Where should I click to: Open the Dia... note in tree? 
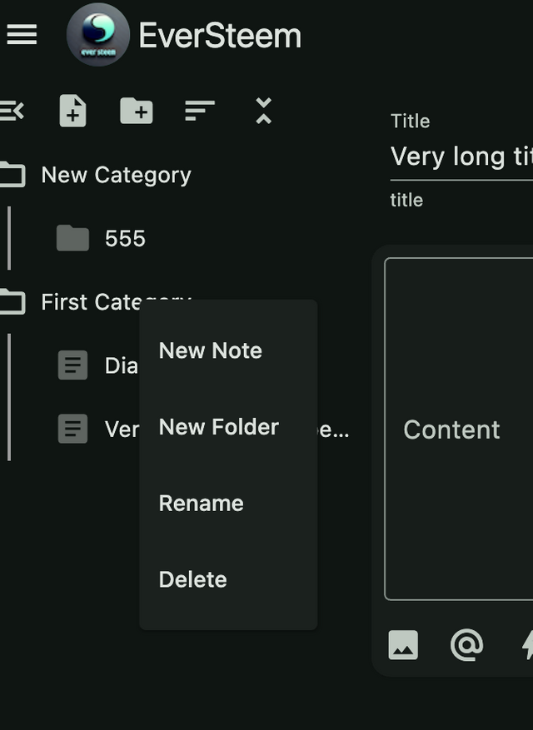pos(97,365)
